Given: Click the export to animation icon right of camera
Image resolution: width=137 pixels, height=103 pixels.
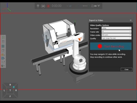Looking at the screenshot, I should [99, 6].
